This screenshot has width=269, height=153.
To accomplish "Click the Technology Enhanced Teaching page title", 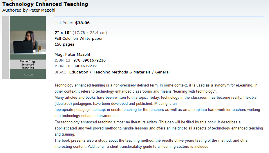I will (45, 4).
